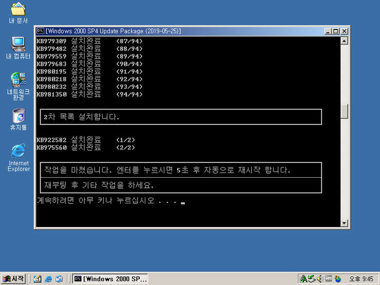
Task: Minimize the Update Package console window
Action: click(328, 31)
